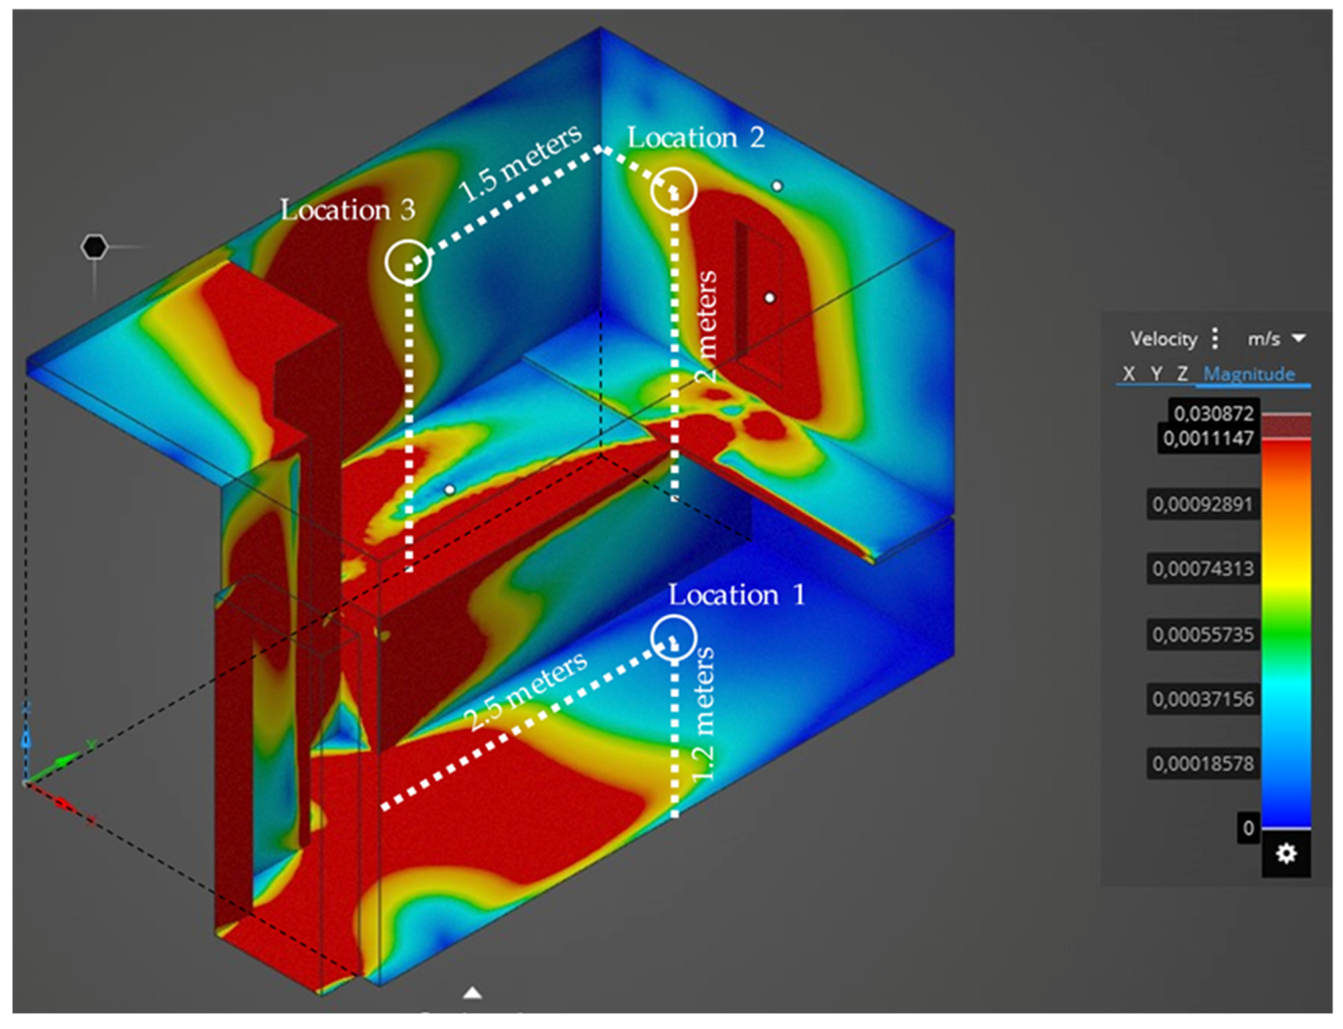Select the X velocity component tab
Screen dimensions: 1343x1029
click(x=1128, y=374)
